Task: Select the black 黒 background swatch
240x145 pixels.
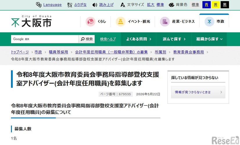Action: click(x=225, y=5)
